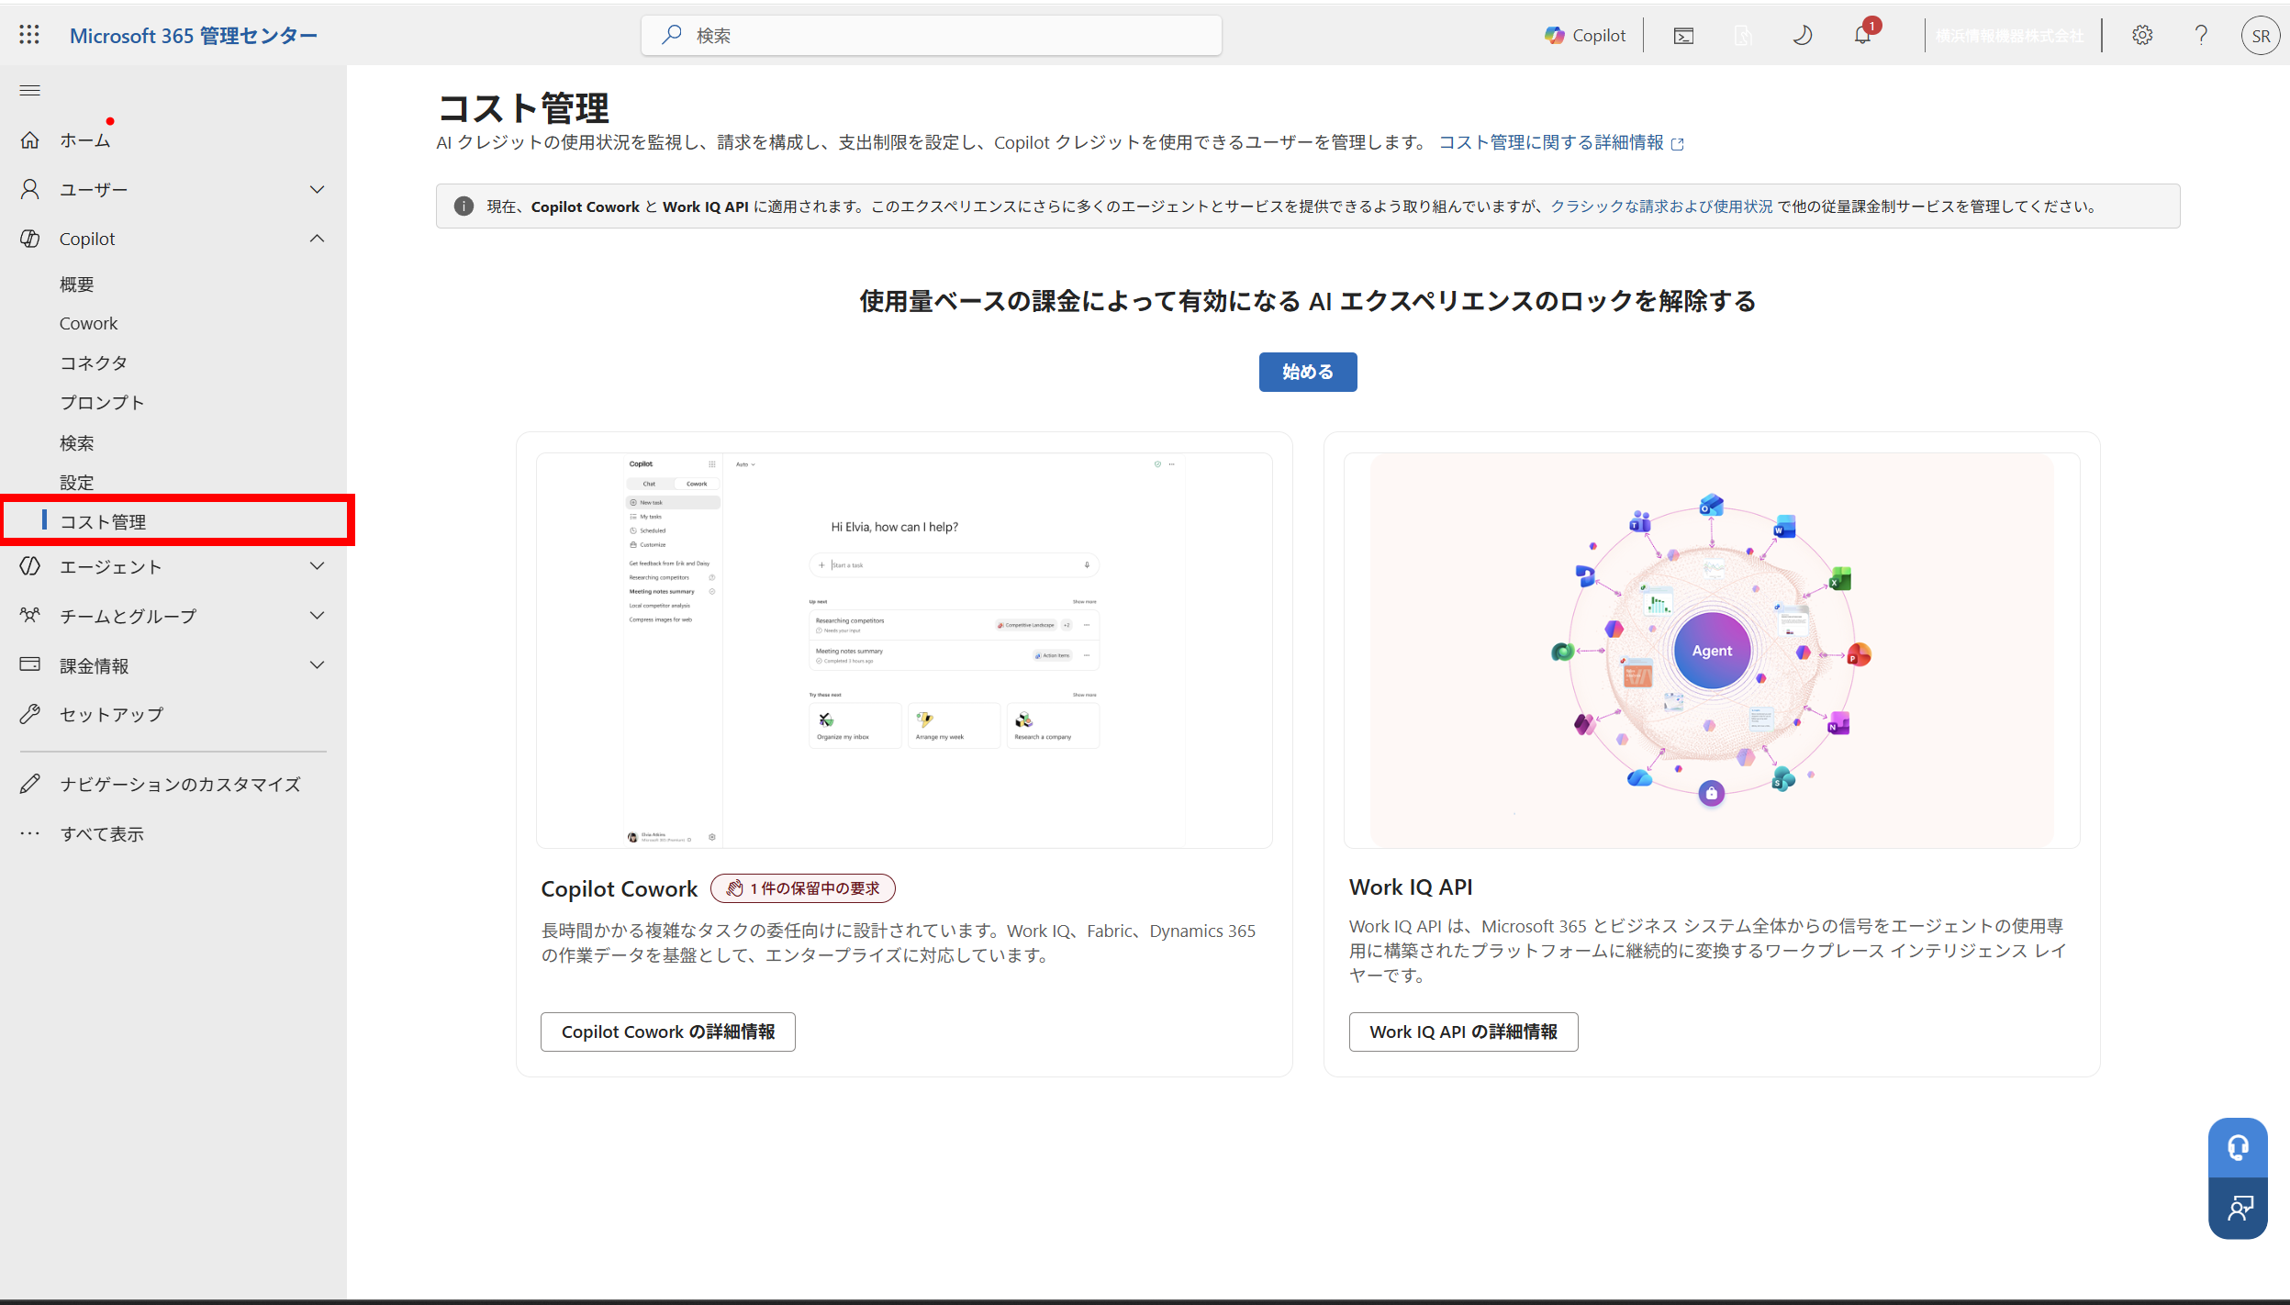Open the headset support button
This screenshot has height=1305, width=2290.
click(x=2238, y=1147)
